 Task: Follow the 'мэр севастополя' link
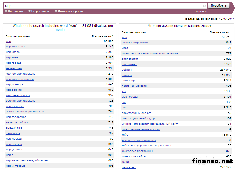click(x=18, y=95)
